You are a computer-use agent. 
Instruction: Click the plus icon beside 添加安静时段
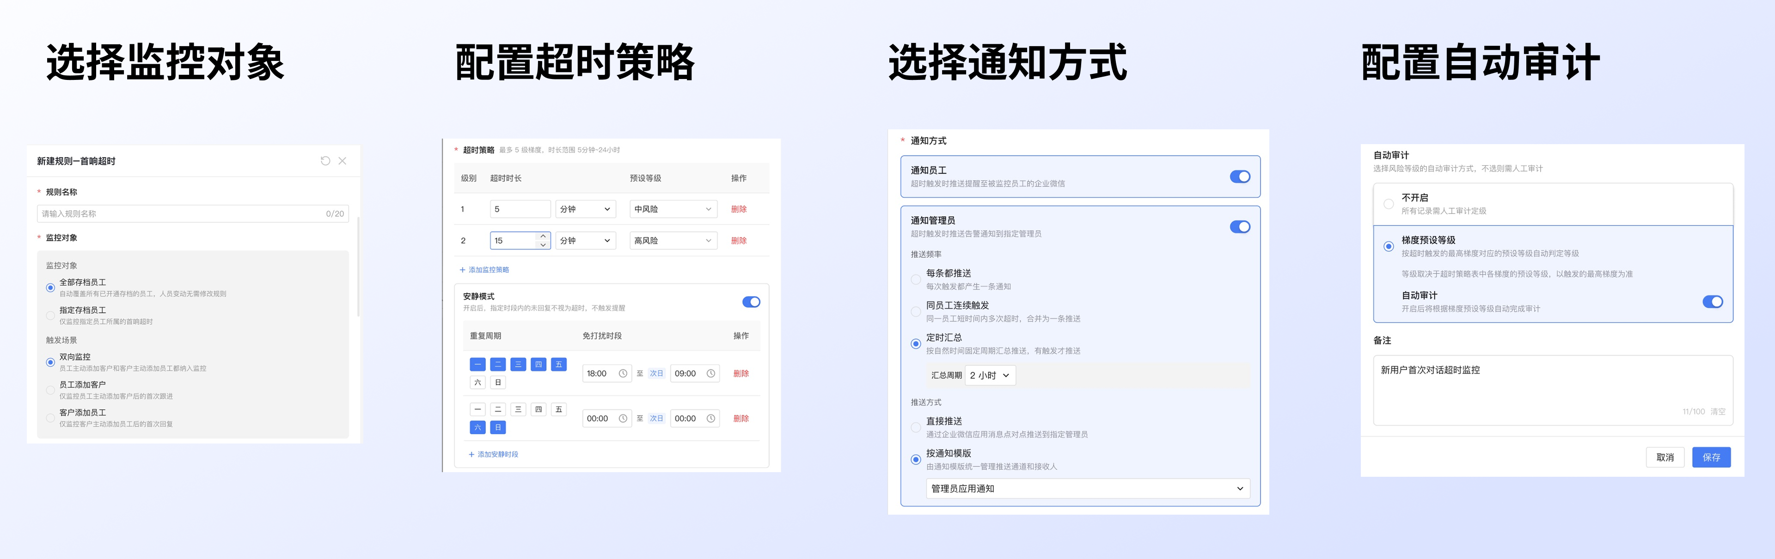click(x=472, y=454)
